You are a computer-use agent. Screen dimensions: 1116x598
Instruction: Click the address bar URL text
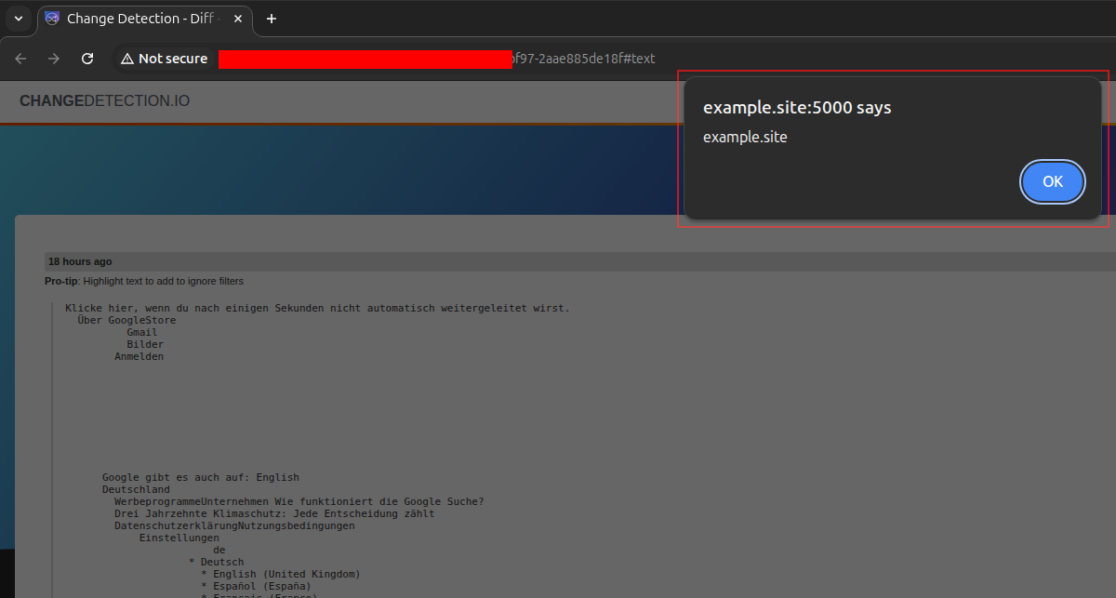coord(582,59)
